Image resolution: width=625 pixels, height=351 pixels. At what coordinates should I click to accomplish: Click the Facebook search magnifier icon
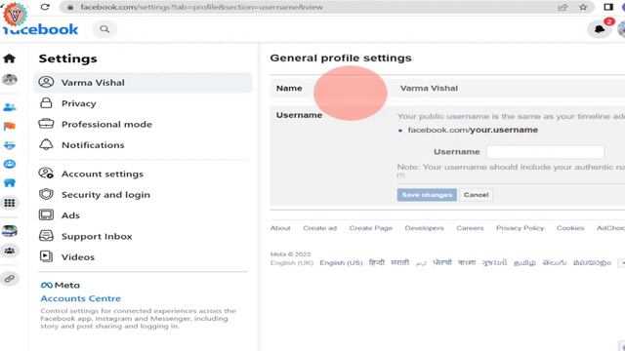[104, 29]
